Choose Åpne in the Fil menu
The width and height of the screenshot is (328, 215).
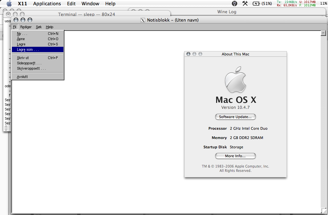38,39
